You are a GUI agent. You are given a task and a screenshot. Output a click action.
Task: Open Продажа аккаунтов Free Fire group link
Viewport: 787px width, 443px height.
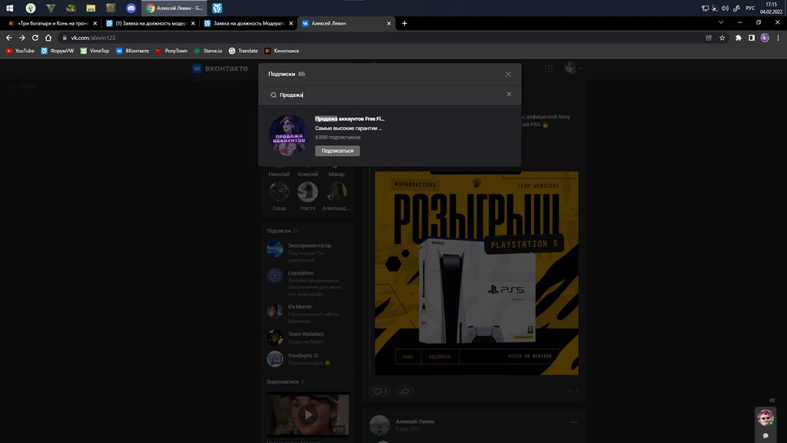point(350,119)
